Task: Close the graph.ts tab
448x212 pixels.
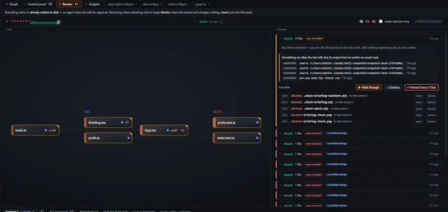Action: (x=209, y=4)
